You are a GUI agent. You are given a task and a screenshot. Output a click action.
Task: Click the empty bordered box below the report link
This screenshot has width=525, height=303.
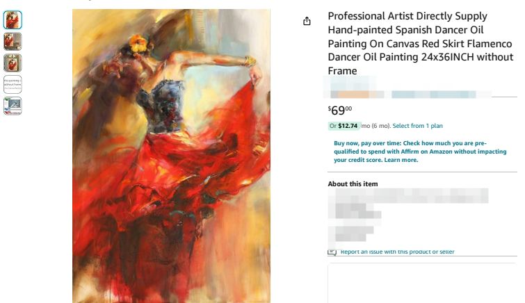(422, 283)
